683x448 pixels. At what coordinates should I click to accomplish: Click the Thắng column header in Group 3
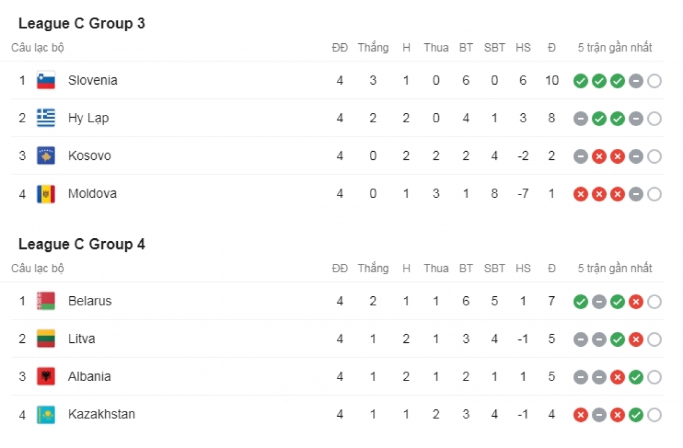coord(373,48)
